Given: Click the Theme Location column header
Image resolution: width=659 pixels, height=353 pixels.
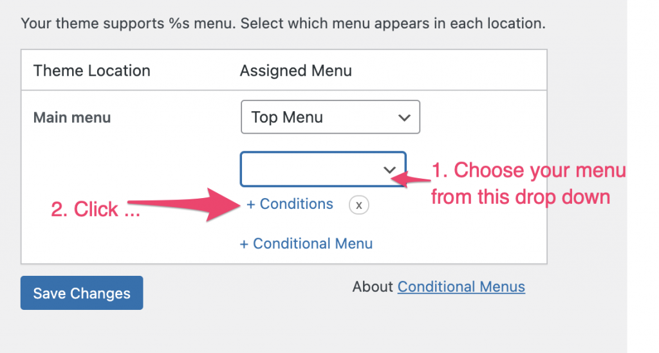Looking at the screenshot, I should (91, 71).
